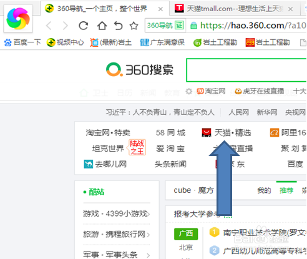Open 58同城 site link
The height and width of the screenshot is (259, 307).
170,133
